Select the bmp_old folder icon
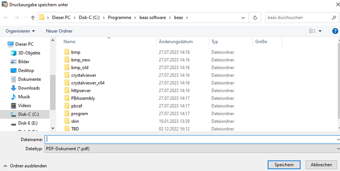This screenshot has width=340, height=171. [x=67, y=68]
